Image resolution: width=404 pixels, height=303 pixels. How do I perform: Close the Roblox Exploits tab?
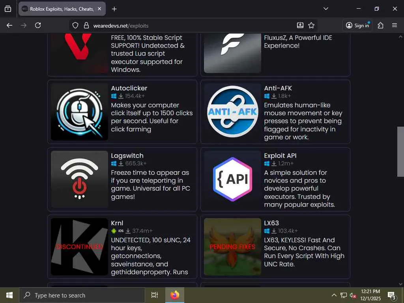(99, 9)
